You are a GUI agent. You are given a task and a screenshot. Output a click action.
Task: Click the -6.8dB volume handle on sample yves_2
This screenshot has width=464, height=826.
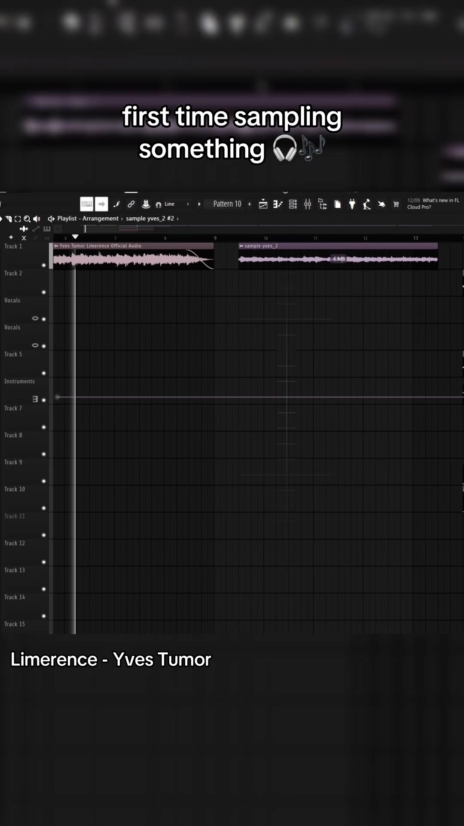[339, 259]
